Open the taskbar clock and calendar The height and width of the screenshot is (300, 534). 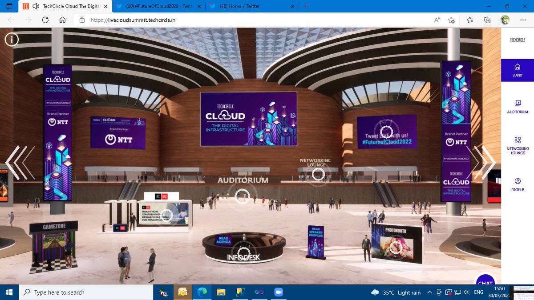pyautogui.click(x=499, y=292)
